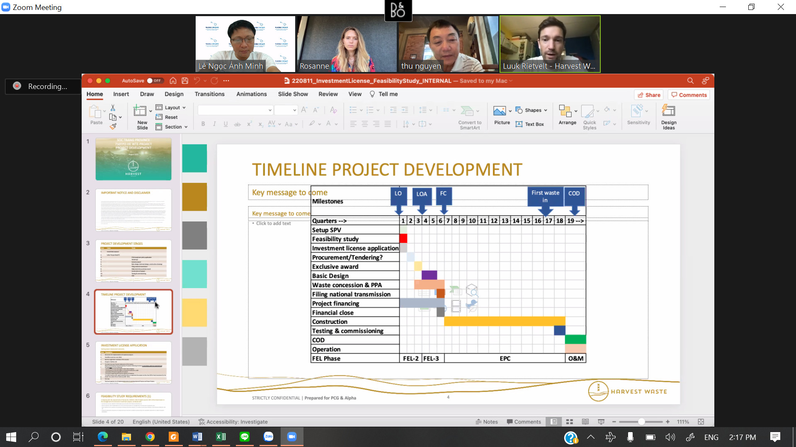Toggle Comments pane in status bar
The width and height of the screenshot is (796, 447).
[x=524, y=422]
